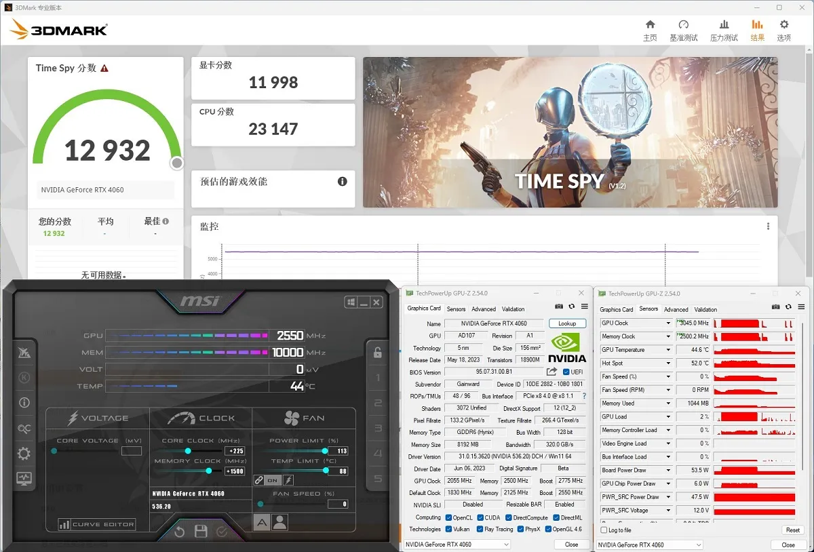Toggle the CUDA checkbox
Image resolution: width=814 pixels, height=552 pixels.
click(x=480, y=517)
